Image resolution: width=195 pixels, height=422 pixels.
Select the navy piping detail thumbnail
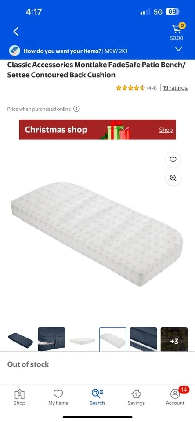(x=143, y=339)
